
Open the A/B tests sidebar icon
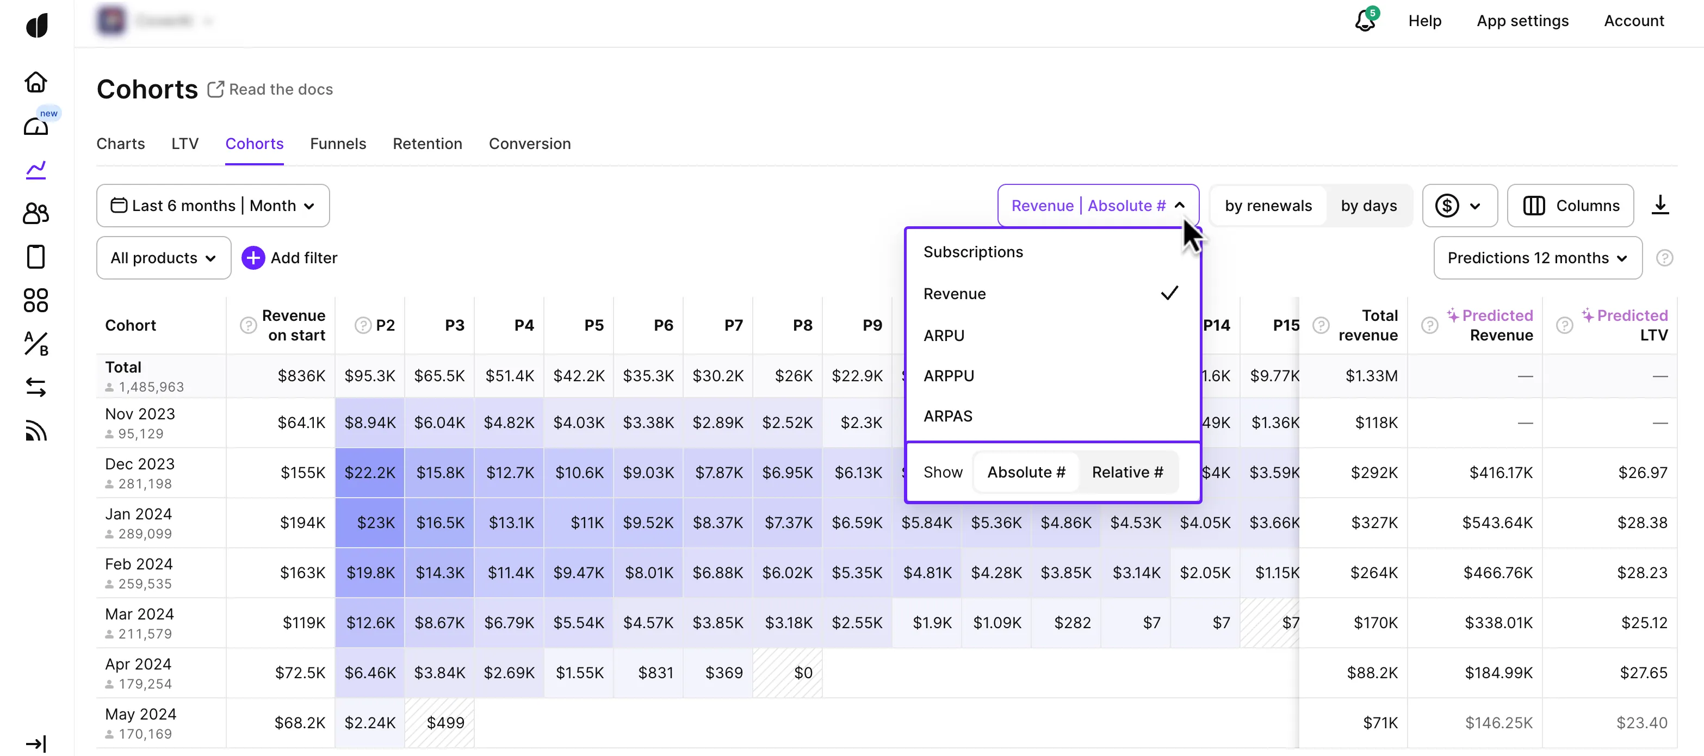click(x=36, y=344)
